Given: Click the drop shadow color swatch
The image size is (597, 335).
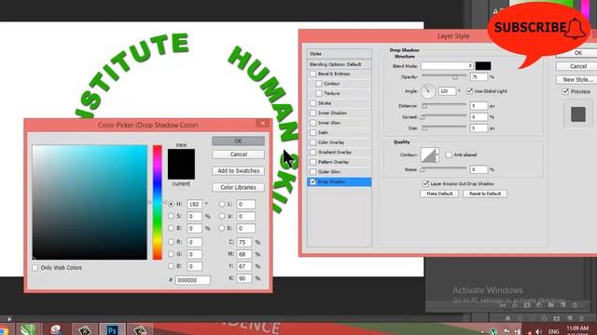Looking at the screenshot, I should (x=483, y=66).
